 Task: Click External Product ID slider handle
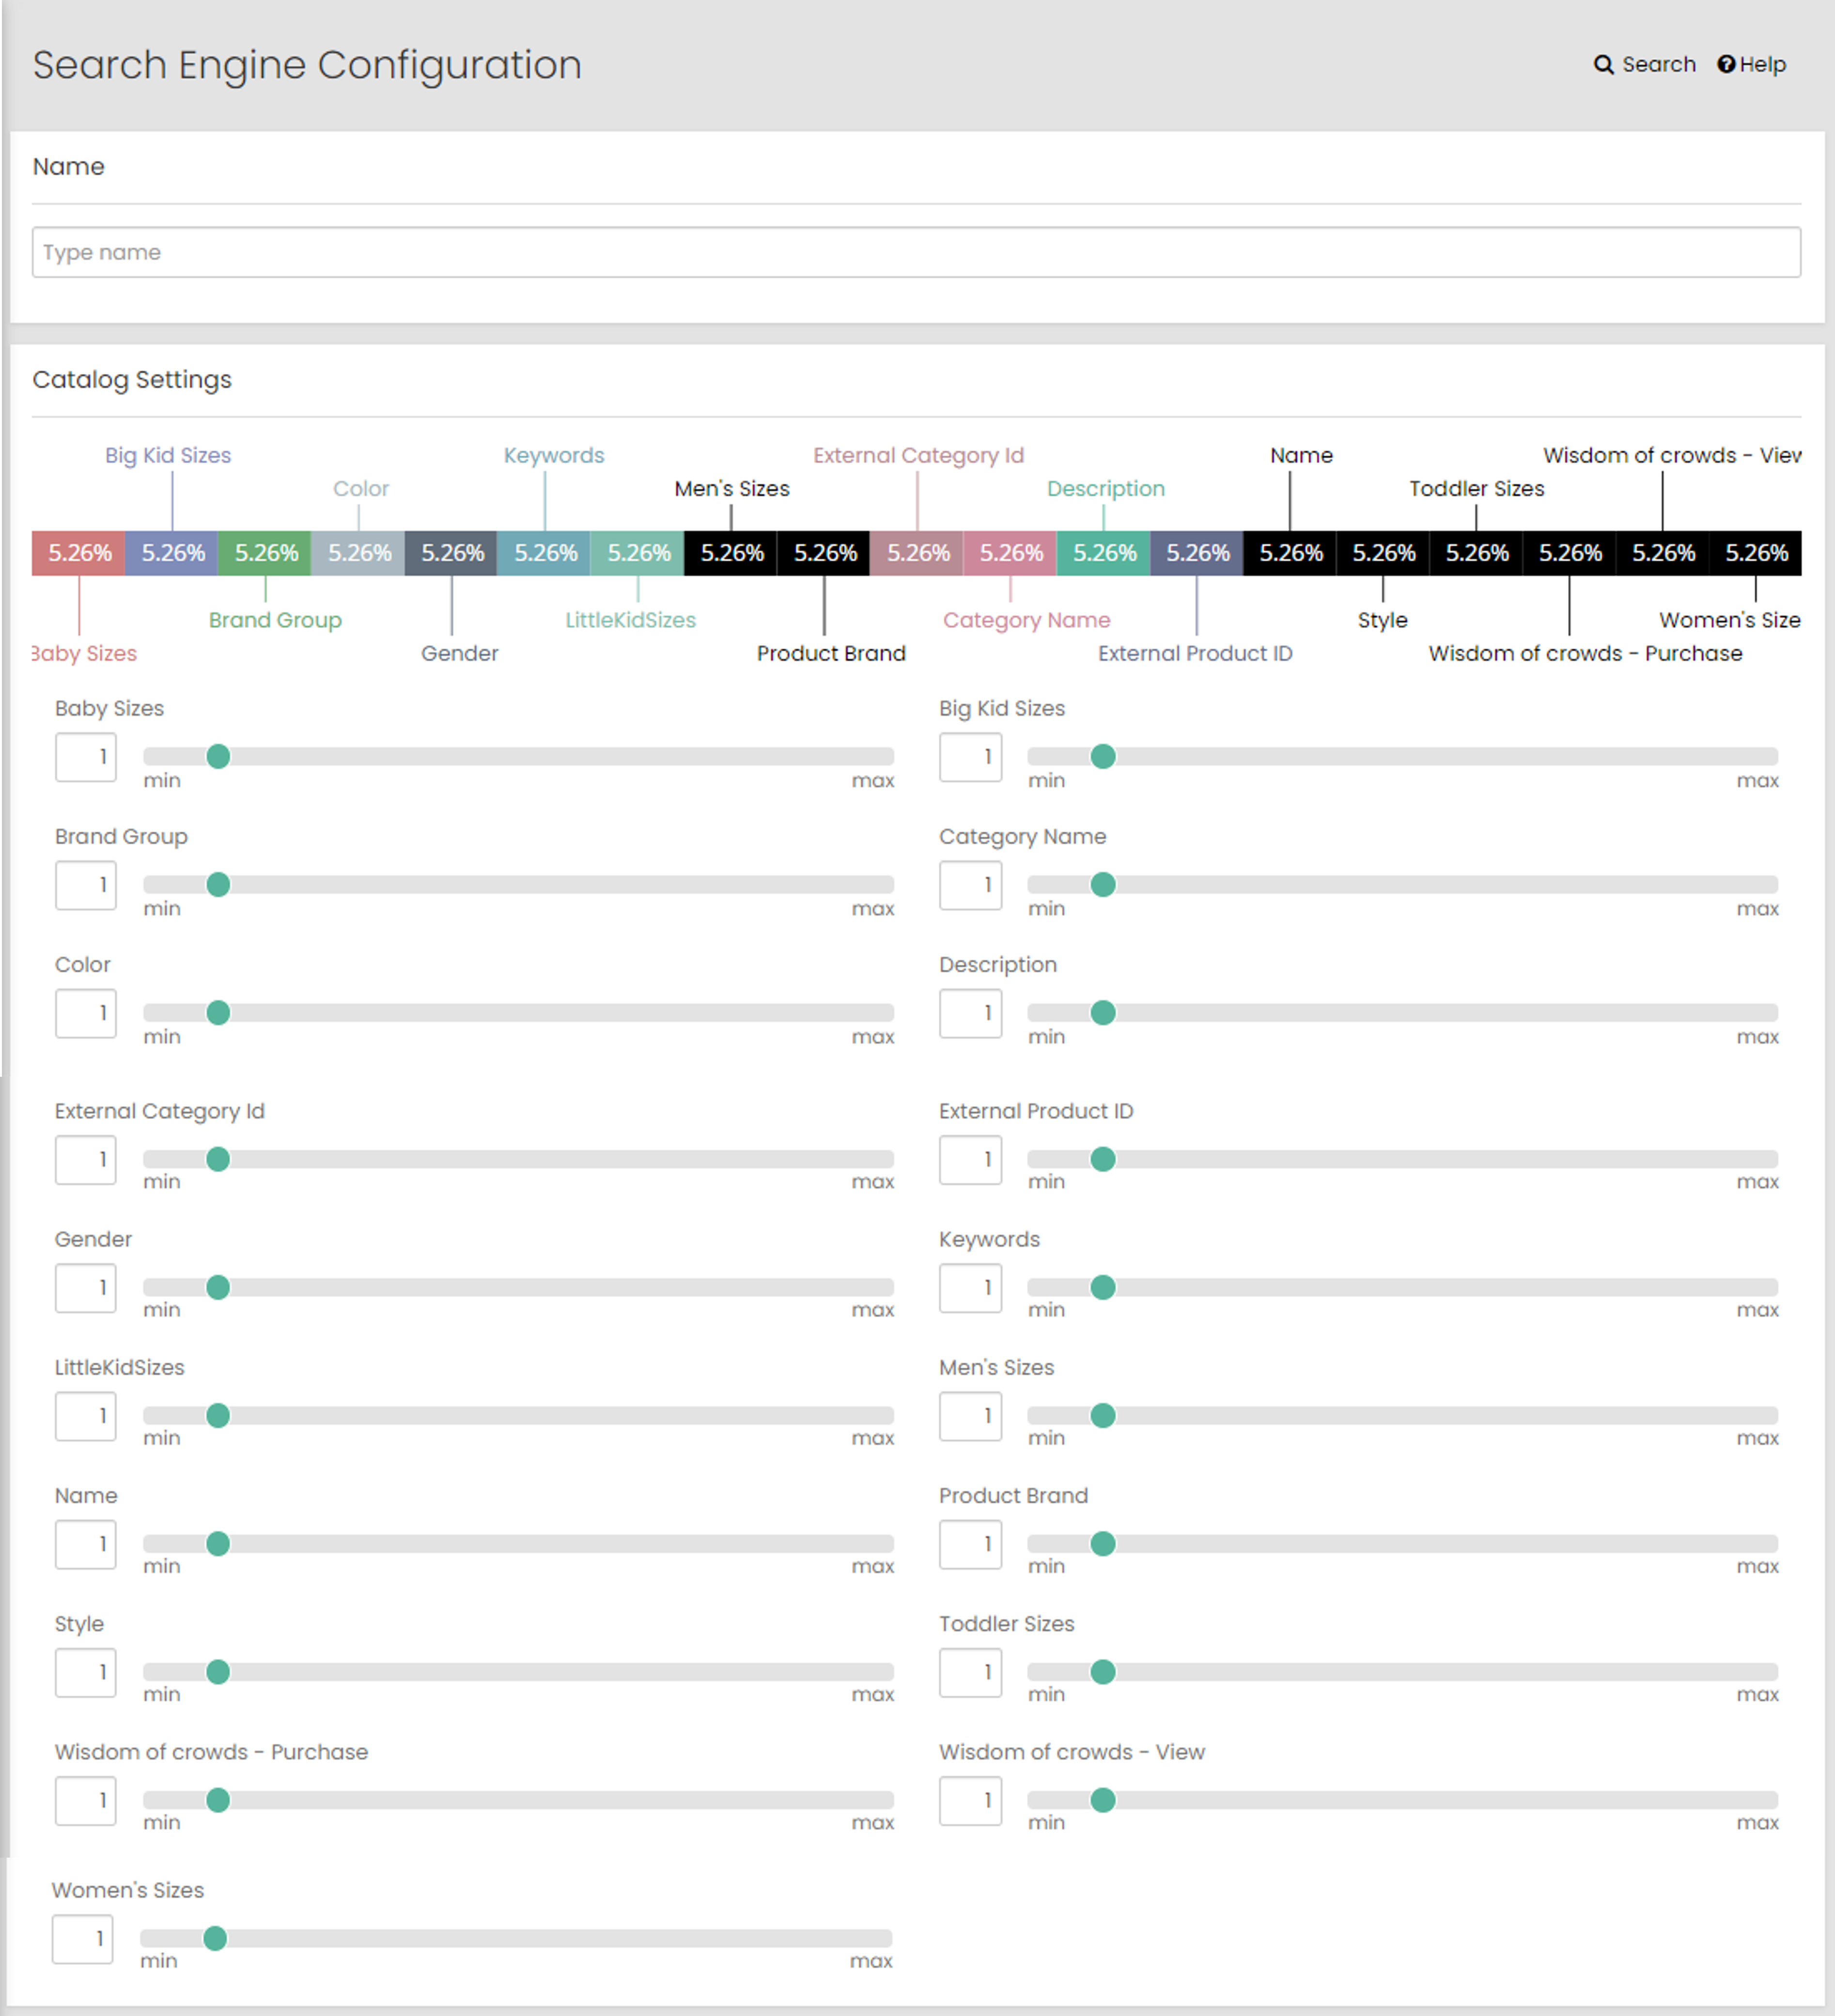(x=1102, y=1160)
